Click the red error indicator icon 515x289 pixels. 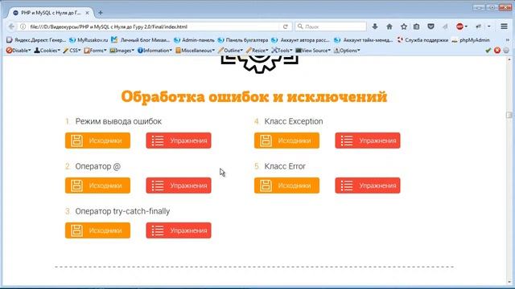click(497, 50)
